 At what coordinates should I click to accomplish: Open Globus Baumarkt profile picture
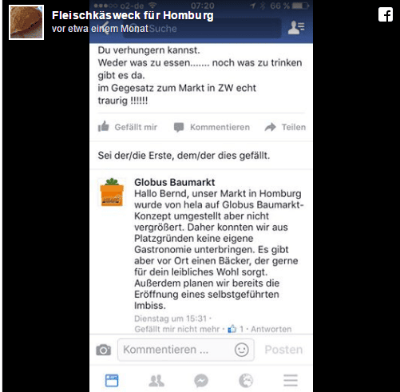tap(112, 192)
